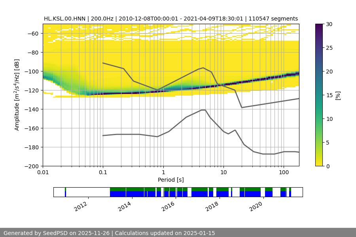Screen dimensions: 356x237
Task: Click the Amplitude y-axis label
Action: [x=17, y=95]
